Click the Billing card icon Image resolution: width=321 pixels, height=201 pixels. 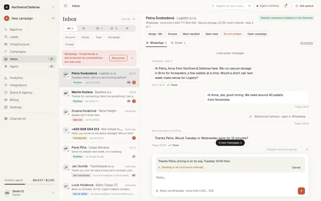6,100
